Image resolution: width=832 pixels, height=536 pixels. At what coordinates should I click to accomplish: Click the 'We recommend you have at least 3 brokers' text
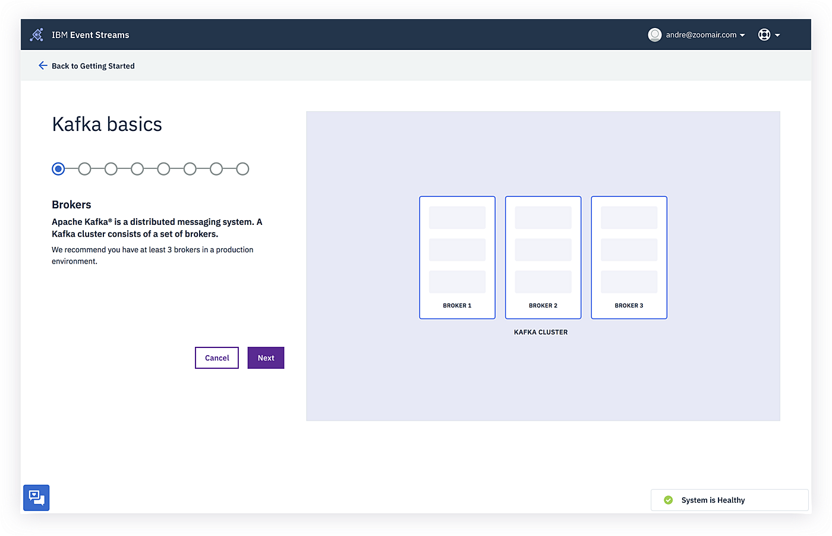coord(153,255)
